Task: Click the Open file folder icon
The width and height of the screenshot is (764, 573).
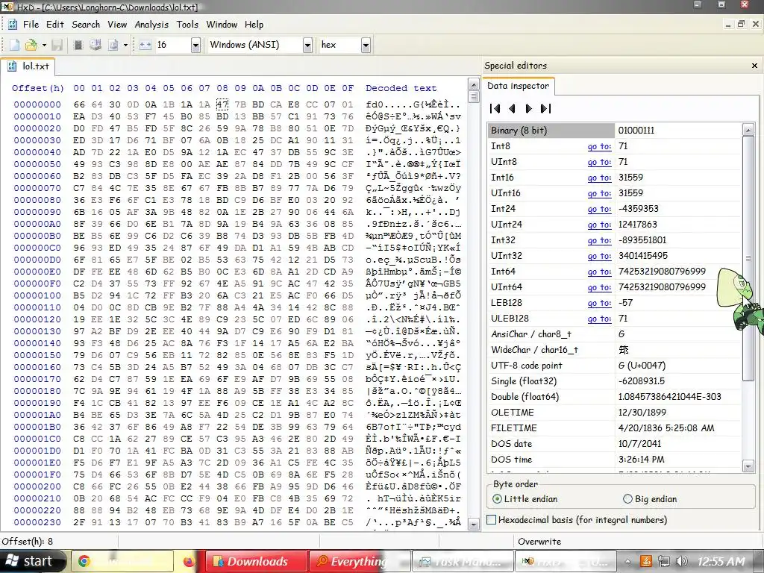Action: click(31, 45)
